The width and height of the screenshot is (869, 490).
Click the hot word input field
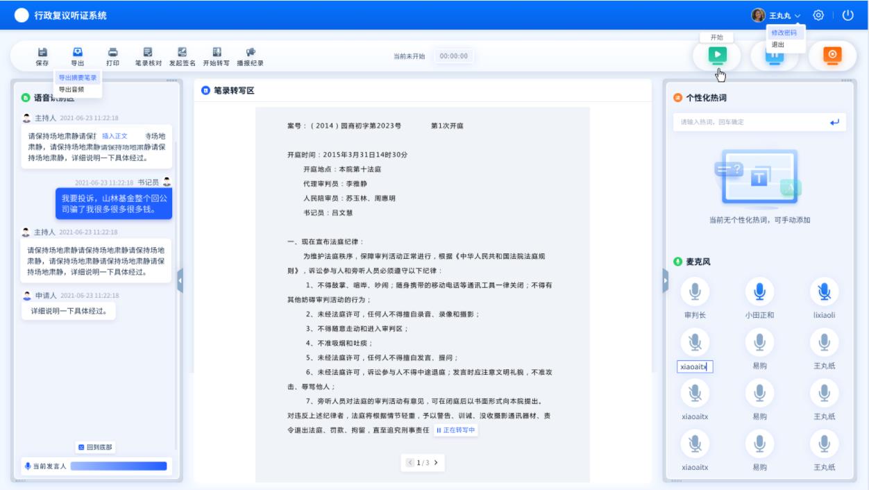pyautogui.click(x=750, y=122)
